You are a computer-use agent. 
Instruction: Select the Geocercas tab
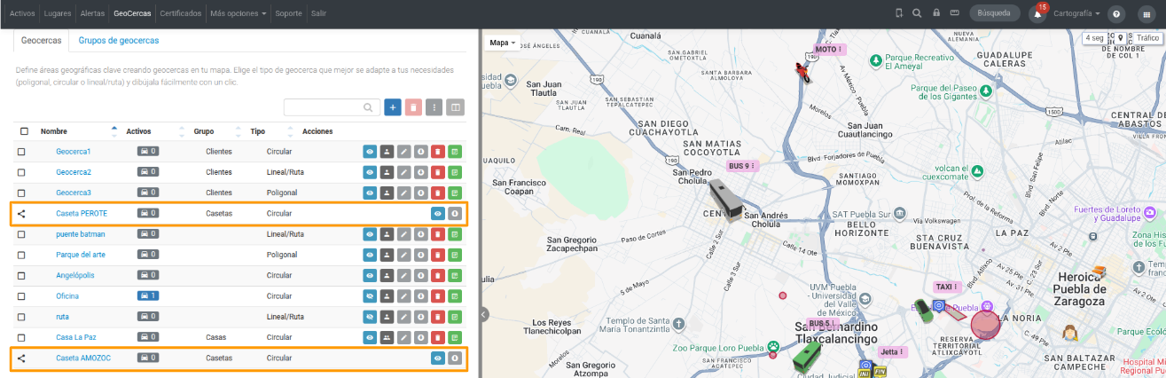click(x=41, y=41)
